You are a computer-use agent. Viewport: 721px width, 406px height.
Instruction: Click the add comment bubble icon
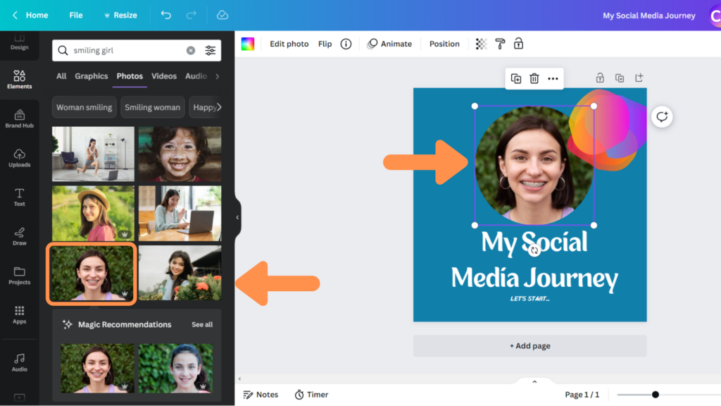(x=662, y=117)
